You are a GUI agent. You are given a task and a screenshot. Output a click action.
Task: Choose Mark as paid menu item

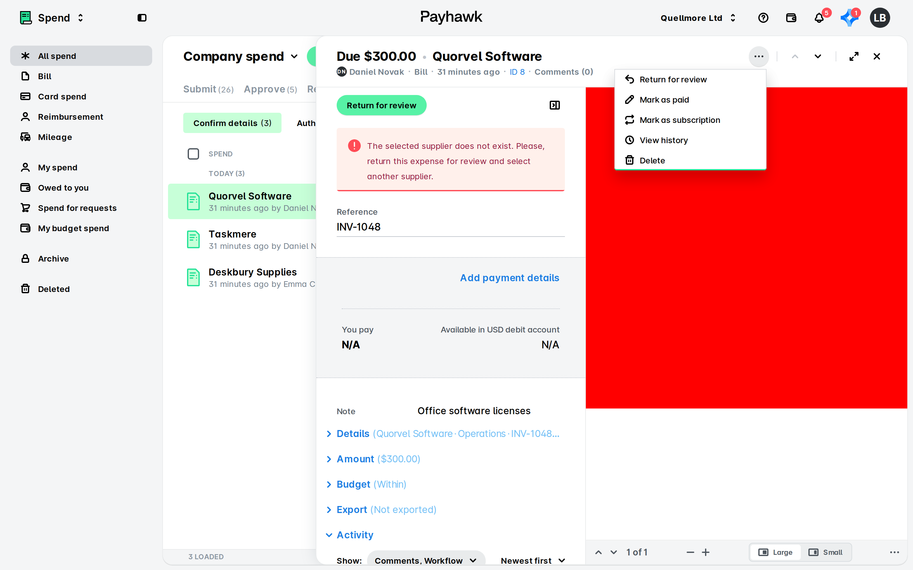coord(690,100)
